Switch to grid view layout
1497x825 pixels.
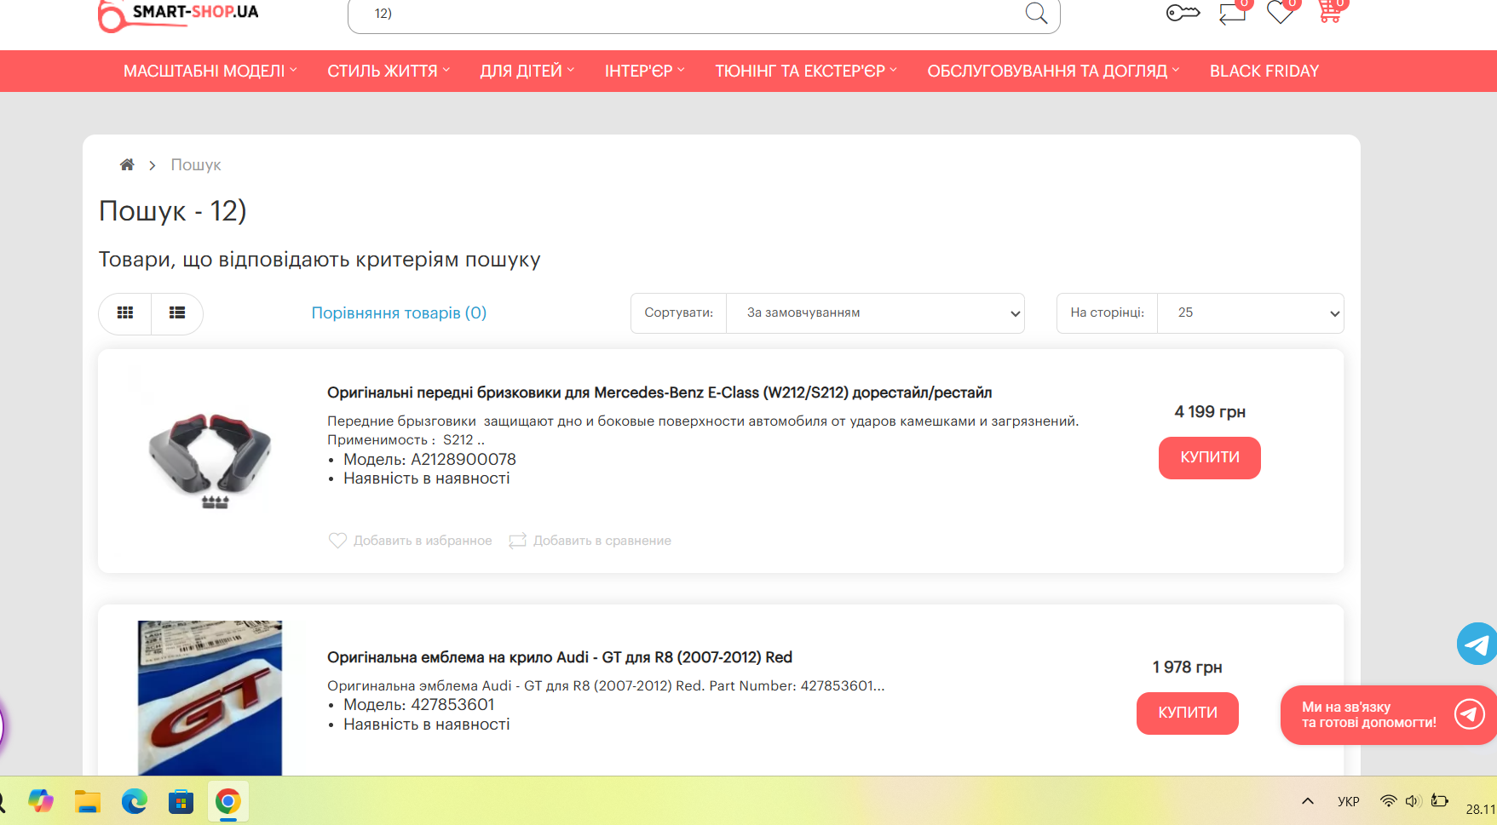[125, 313]
